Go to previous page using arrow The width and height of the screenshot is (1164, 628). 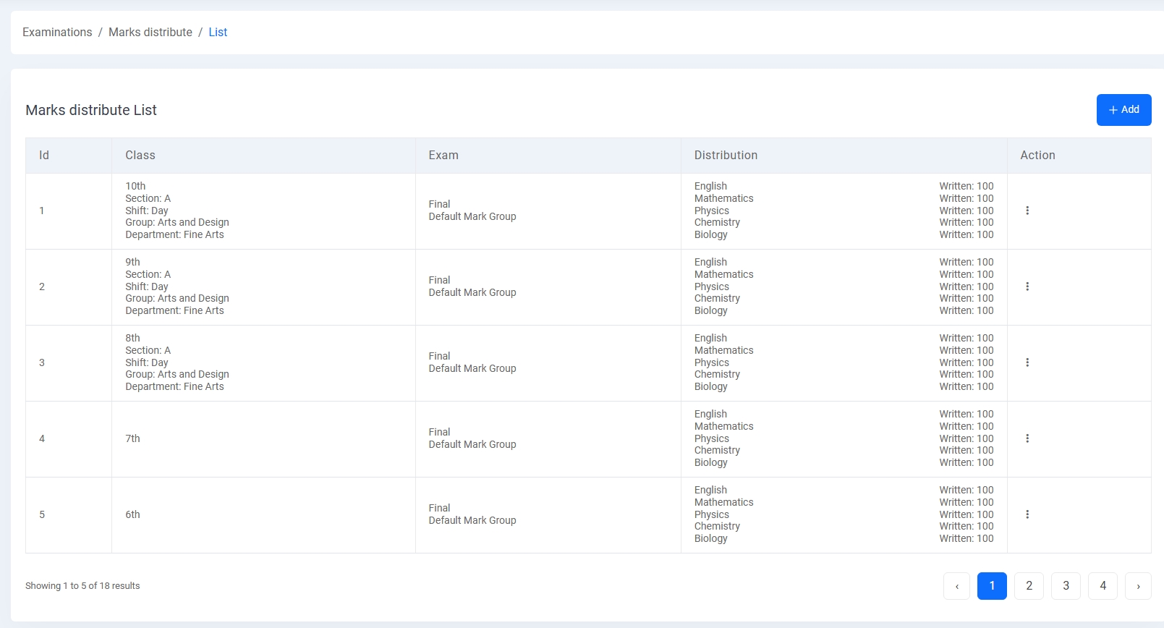956,586
